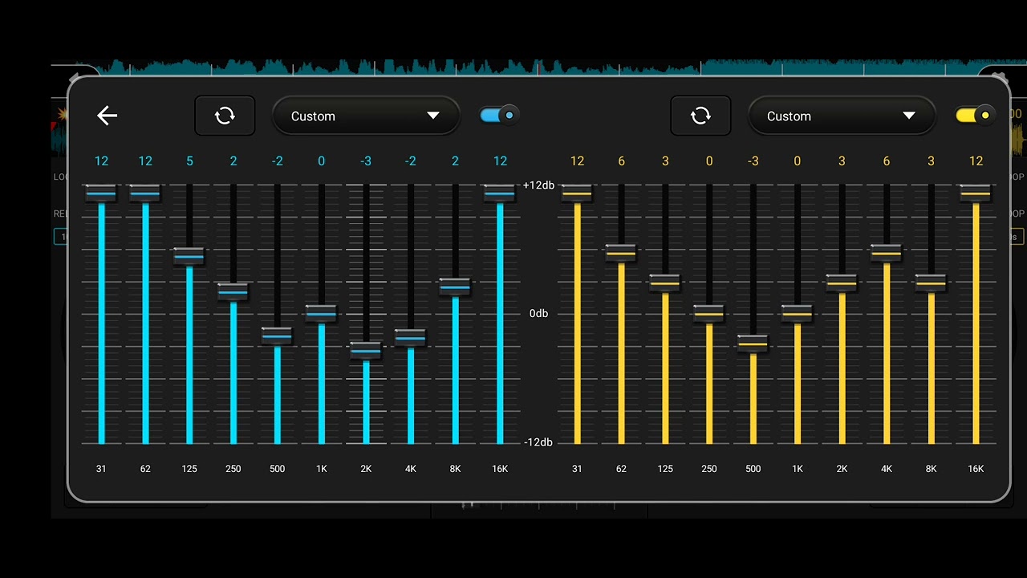Click the yellow 31 Hz slider handle
The image size is (1027, 578).
(x=577, y=193)
